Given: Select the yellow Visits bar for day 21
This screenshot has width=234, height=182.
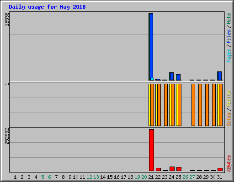Looking at the screenshot, I should coord(149,105).
